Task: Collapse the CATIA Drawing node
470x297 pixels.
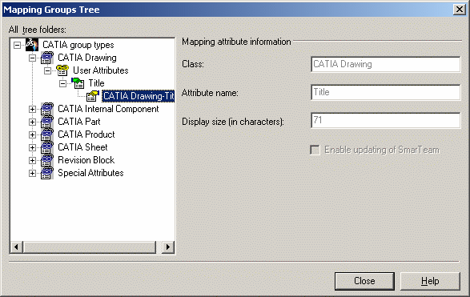Action: (x=32, y=58)
